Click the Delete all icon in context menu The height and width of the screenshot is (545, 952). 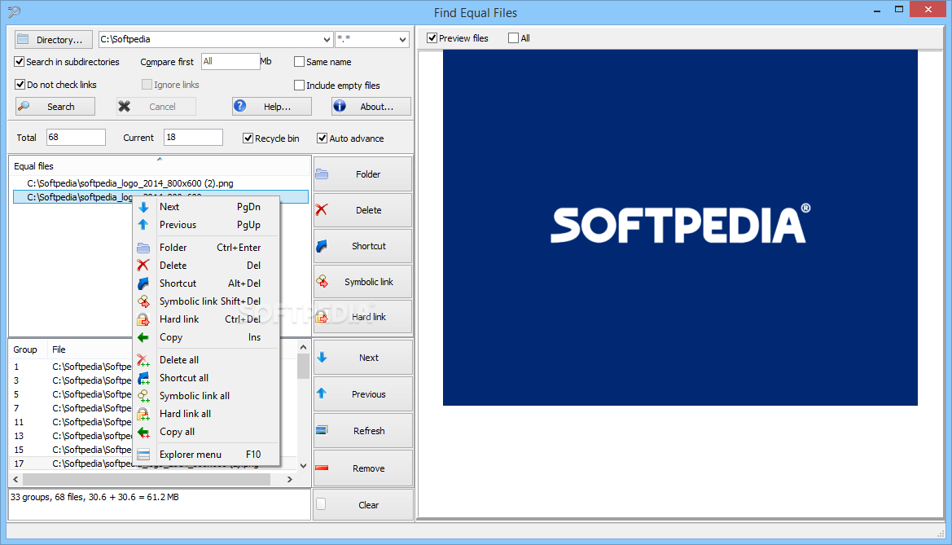pyautogui.click(x=143, y=360)
